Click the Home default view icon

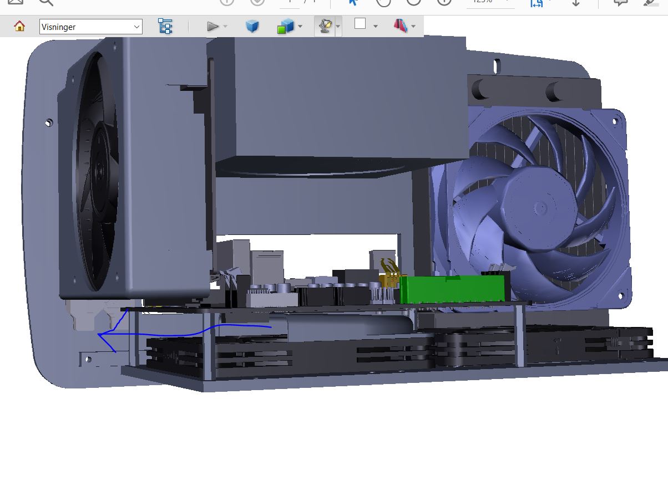[19, 26]
